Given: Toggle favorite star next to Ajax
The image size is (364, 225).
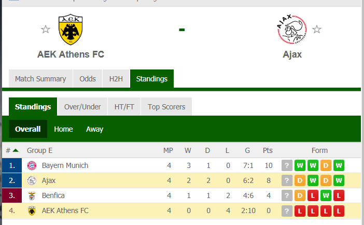Looking at the screenshot, I should point(317,29).
